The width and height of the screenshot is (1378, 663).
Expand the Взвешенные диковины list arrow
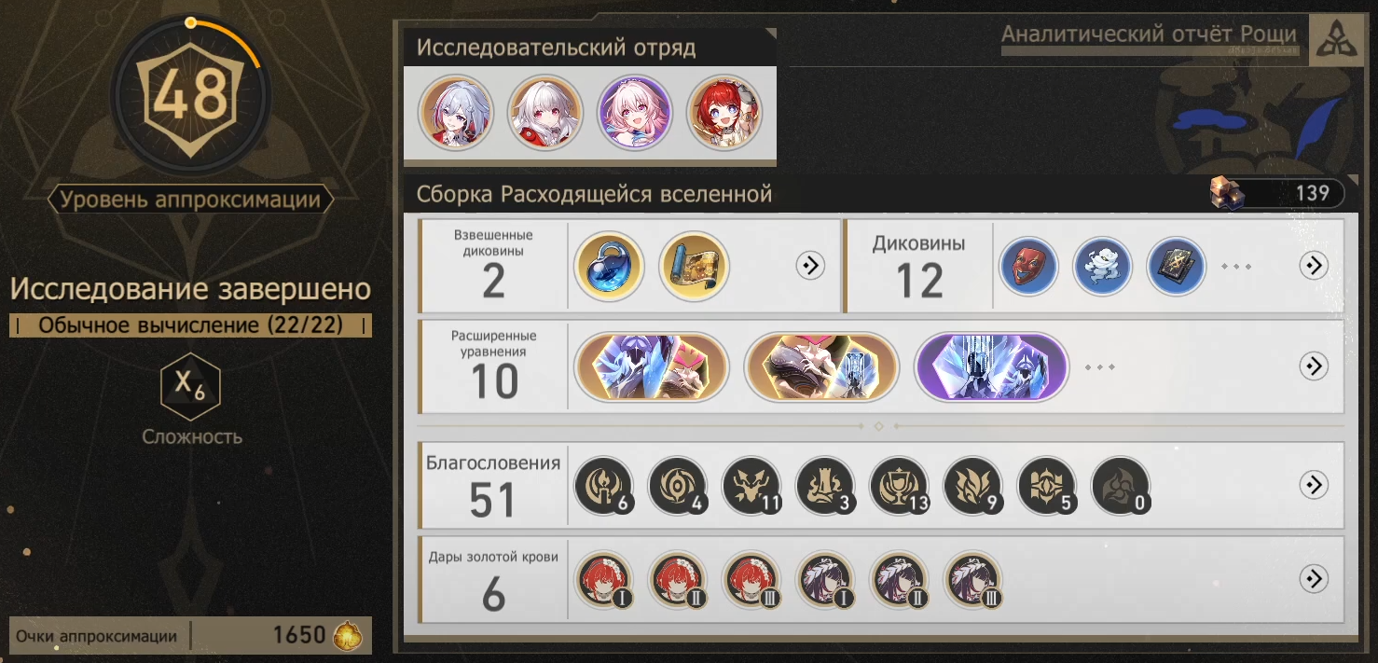click(810, 266)
